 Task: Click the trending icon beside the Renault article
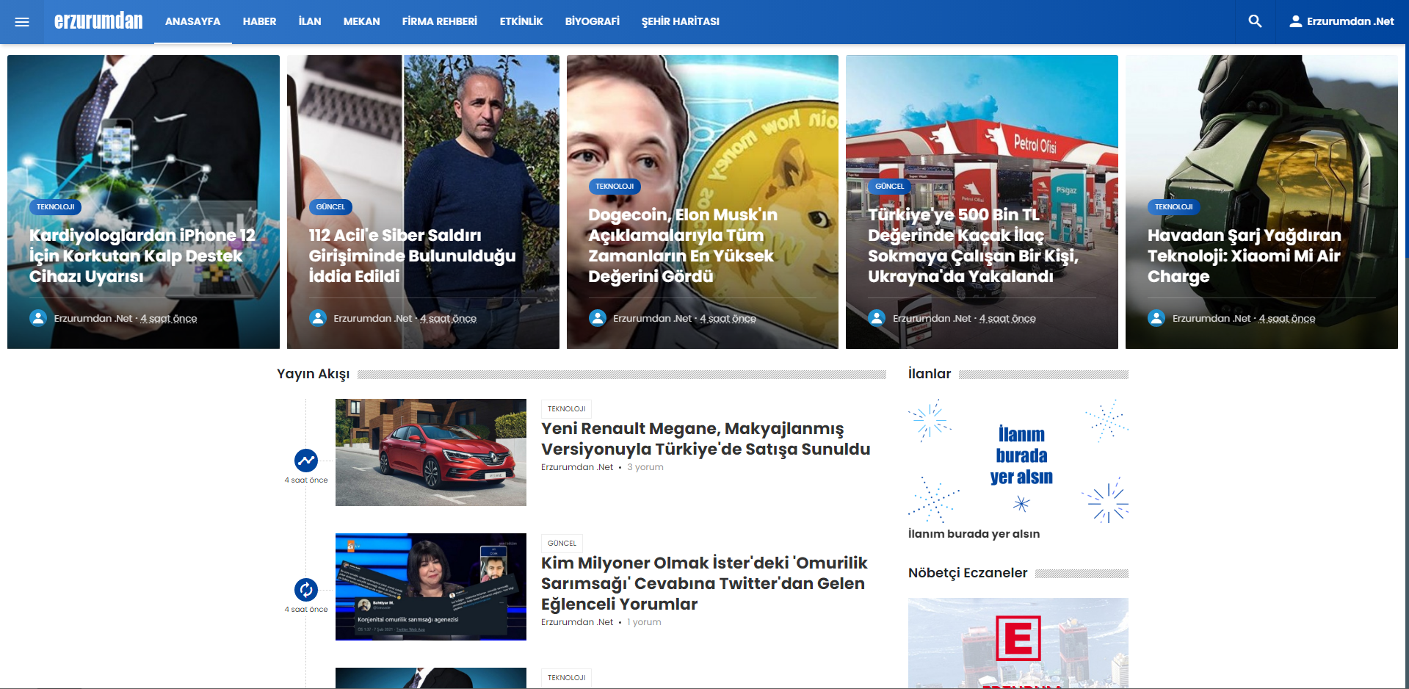(306, 461)
